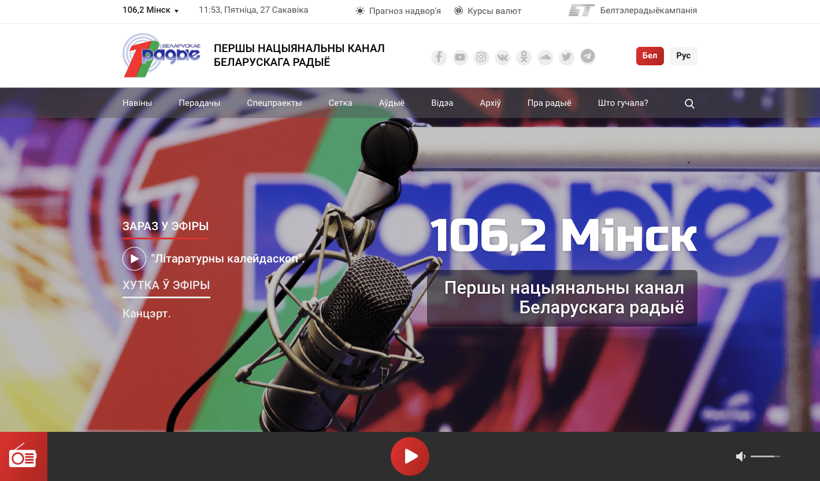Screen dimensions: 820x481
Task: Click the Belteleradiocompany BT logo icon
Action: tap(581, 10)
